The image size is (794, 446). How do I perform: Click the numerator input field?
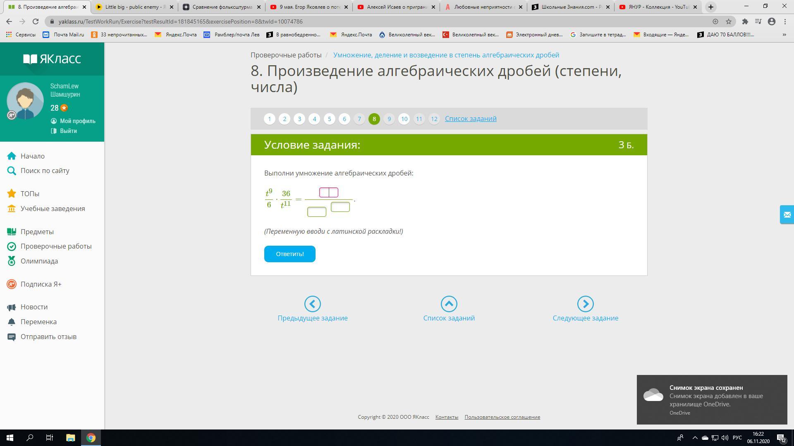[x=329, y=192]
